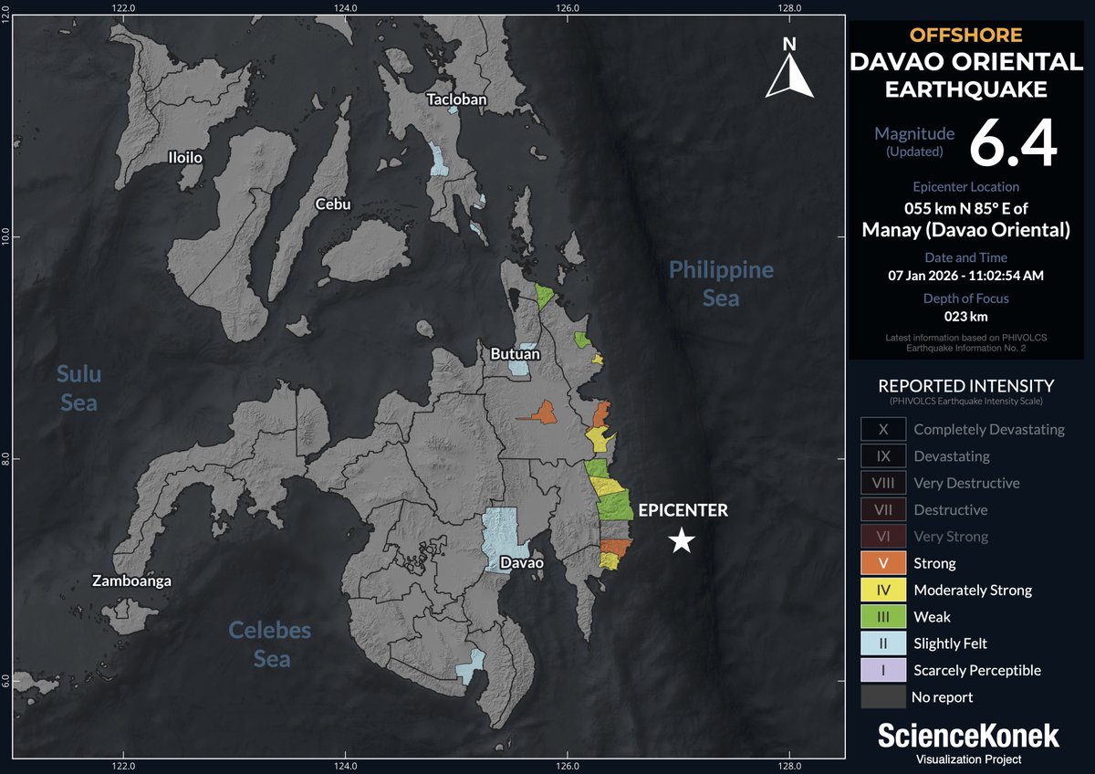Click the intensity VIII legend swatch
1095x774 pixels.
[882, 483]
